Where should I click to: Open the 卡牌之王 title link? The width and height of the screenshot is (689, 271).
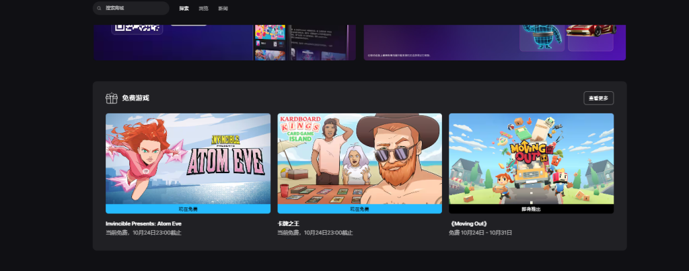290,223
